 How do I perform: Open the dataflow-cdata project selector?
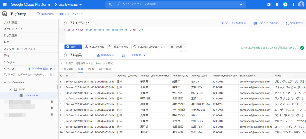[x=68, y=5]
